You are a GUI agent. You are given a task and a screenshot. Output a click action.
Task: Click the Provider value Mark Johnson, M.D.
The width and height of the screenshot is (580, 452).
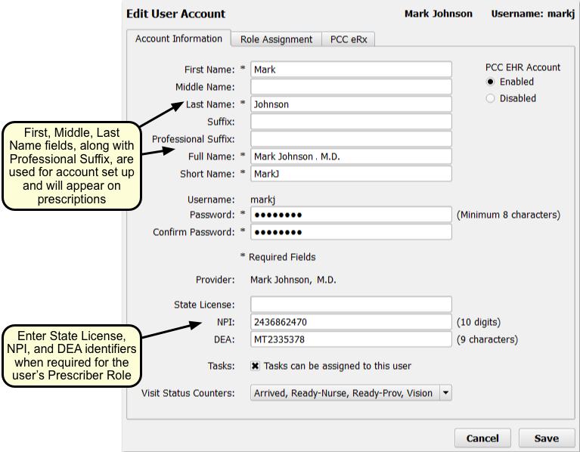coord(293,280)
